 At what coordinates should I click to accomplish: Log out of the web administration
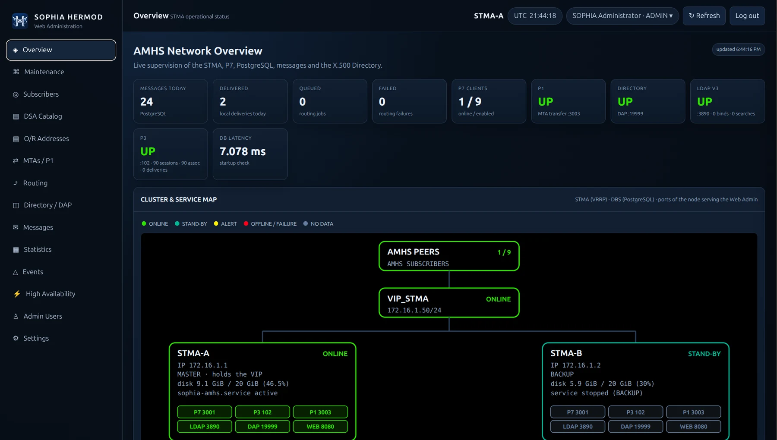click(x=747, y=16)
